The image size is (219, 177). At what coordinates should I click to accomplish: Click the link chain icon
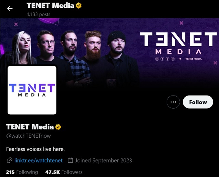click(x=9, y=160)
